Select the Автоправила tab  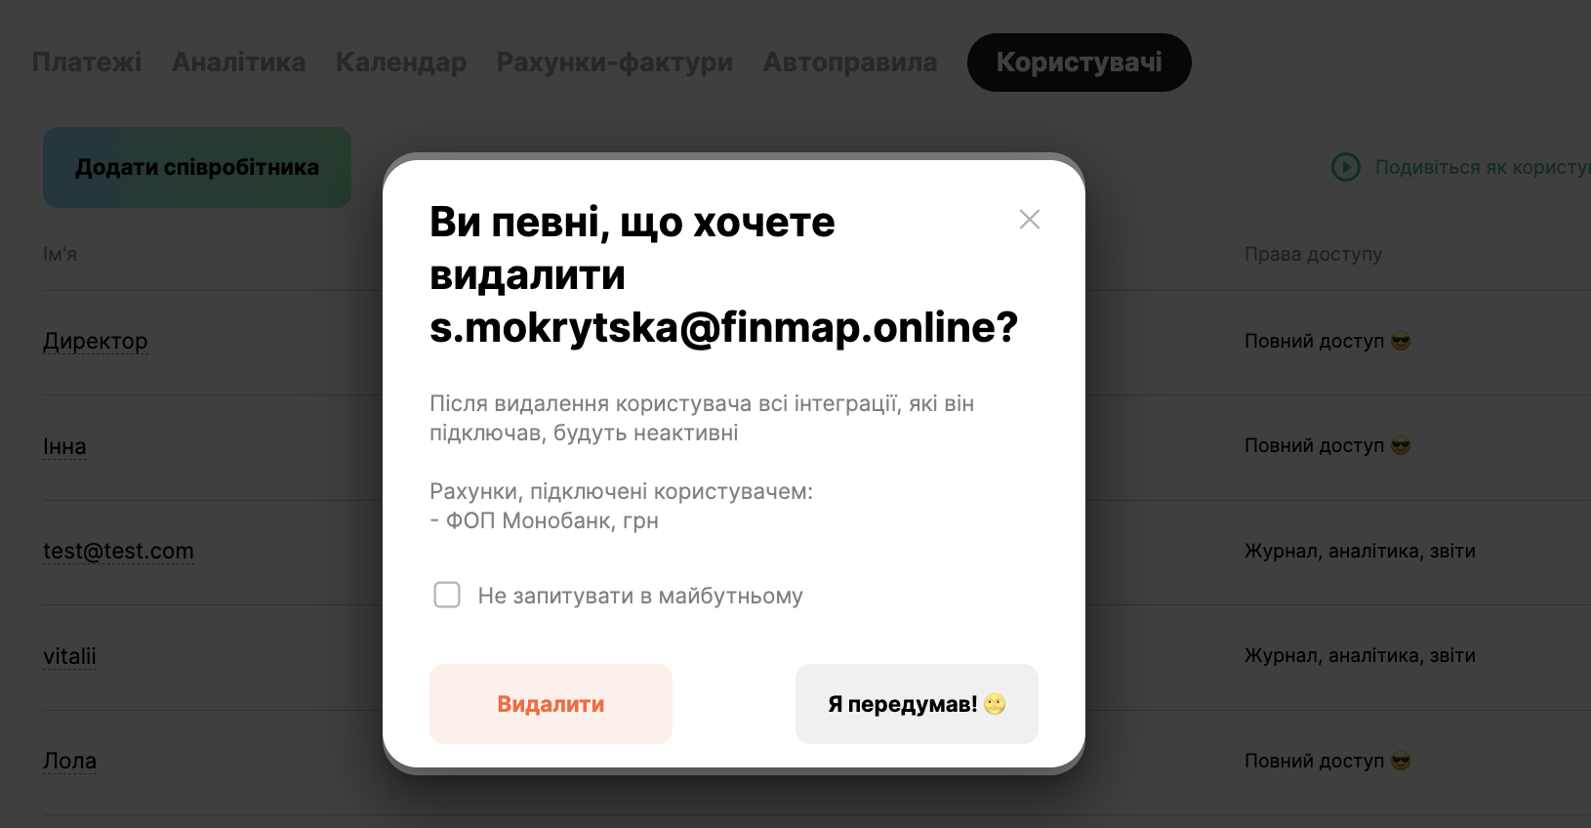pos(850,62)
